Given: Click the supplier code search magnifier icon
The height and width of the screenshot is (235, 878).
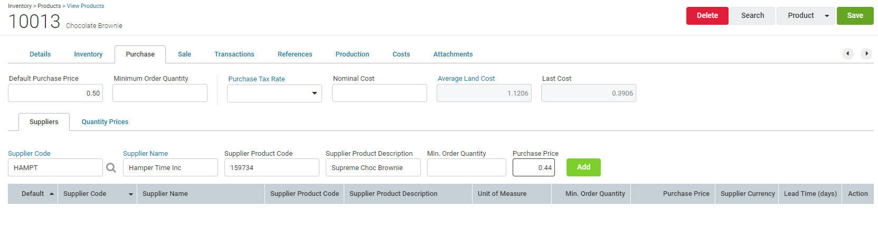Looking at the screenshot, I should [111, 168].
